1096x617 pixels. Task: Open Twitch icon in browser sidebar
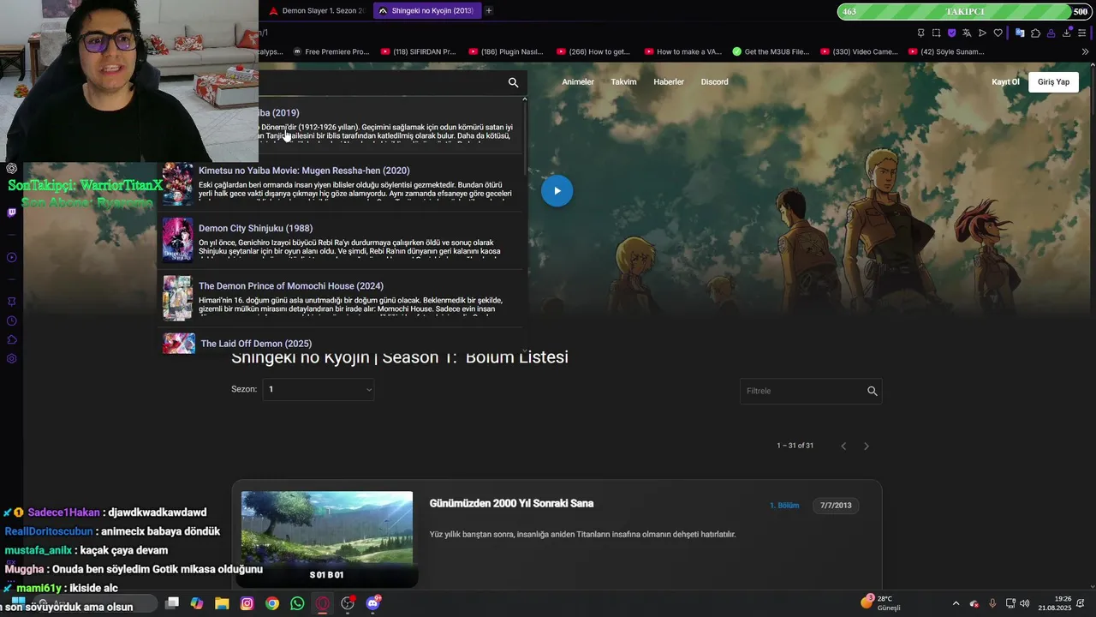point(11,213)
